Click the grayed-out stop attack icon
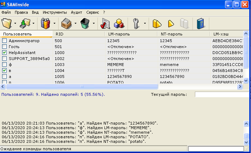Screen dimensions: 251x153 click(x=184, y=24)
